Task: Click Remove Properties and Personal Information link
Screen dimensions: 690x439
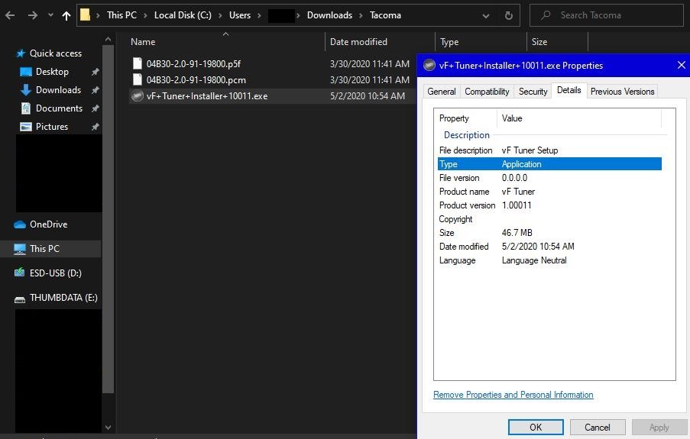Action: coord(513,395)
